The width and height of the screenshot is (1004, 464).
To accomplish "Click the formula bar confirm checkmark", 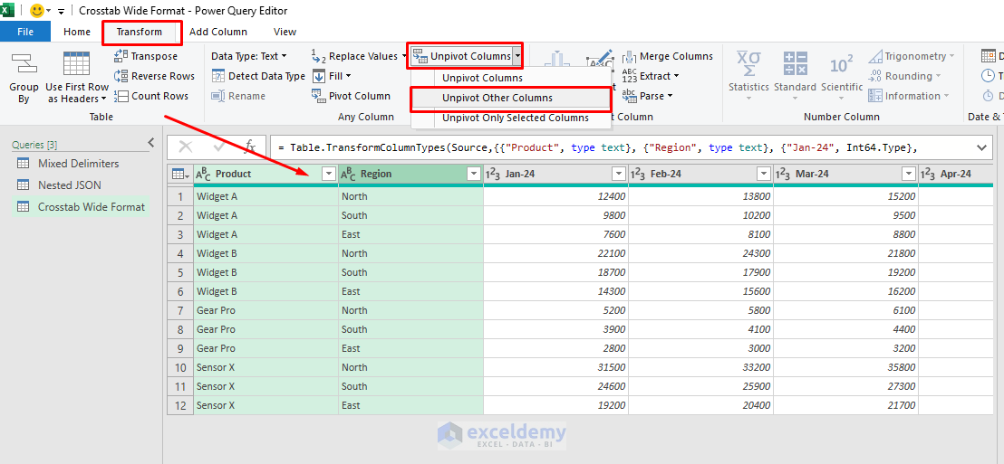I will pyautogui.click(x=219, y=147).
